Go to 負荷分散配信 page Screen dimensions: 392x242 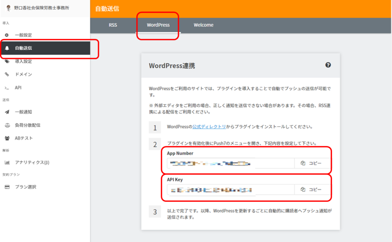coord(45,125)
